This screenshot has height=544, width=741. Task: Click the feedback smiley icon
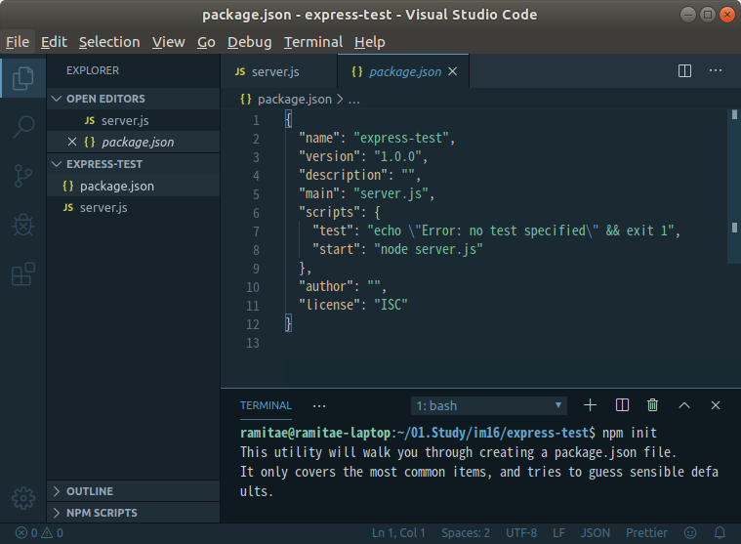point(690,533)
